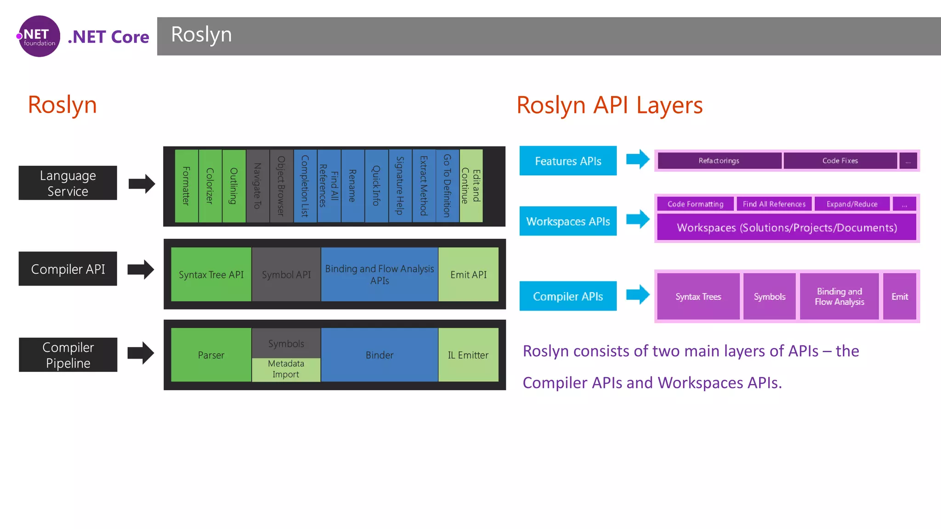The width and height of the screenshot is (941, 529).
Task: Click the Edit and Continue column
Action: [471, 186]
